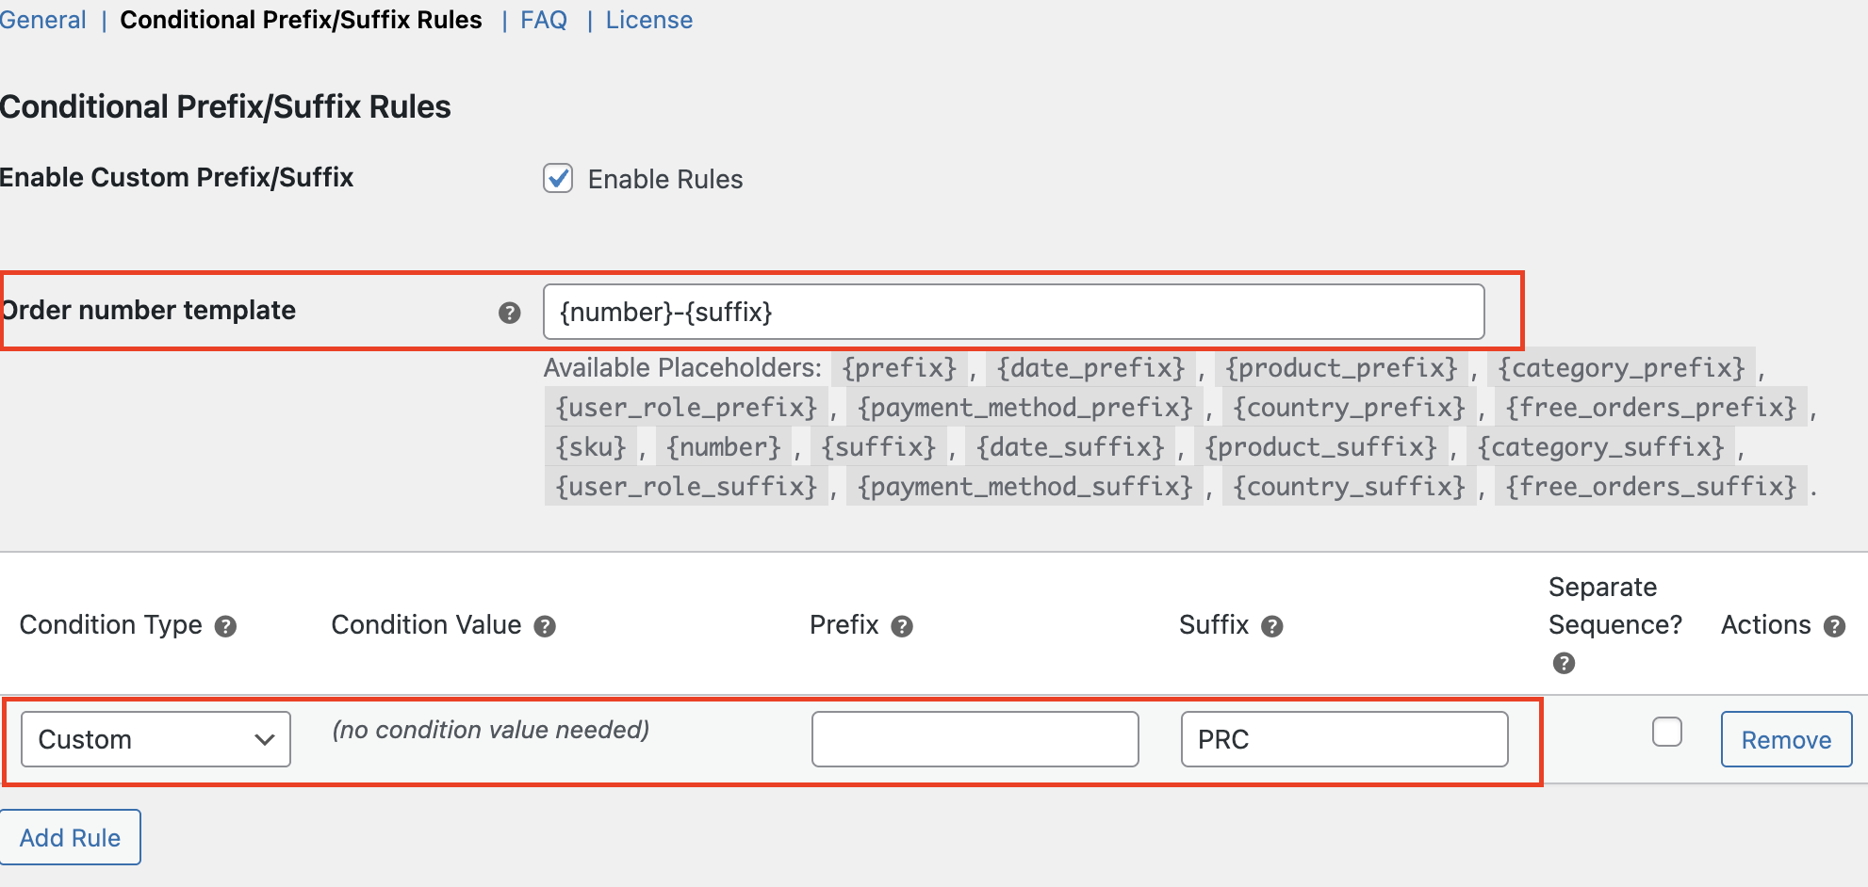Edit the Suffix field containing PRC

[x=1345, y=739]
